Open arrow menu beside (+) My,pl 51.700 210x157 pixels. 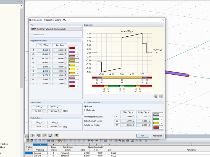(x=61, y=111)
